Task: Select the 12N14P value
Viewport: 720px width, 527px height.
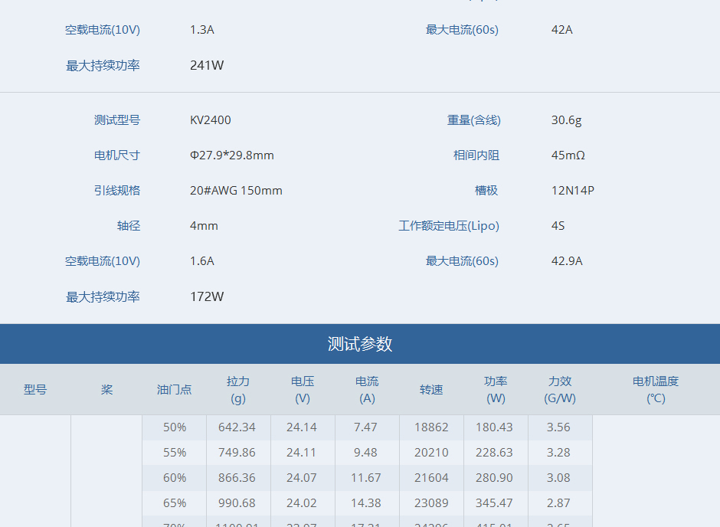Action: (x=573, y=191)
